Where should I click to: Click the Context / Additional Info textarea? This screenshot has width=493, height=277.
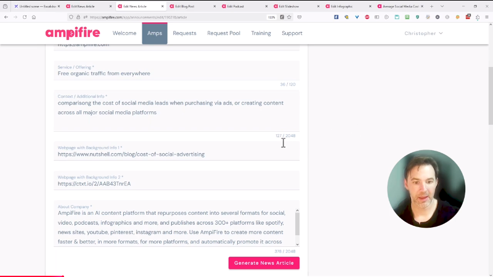point(176,111)
